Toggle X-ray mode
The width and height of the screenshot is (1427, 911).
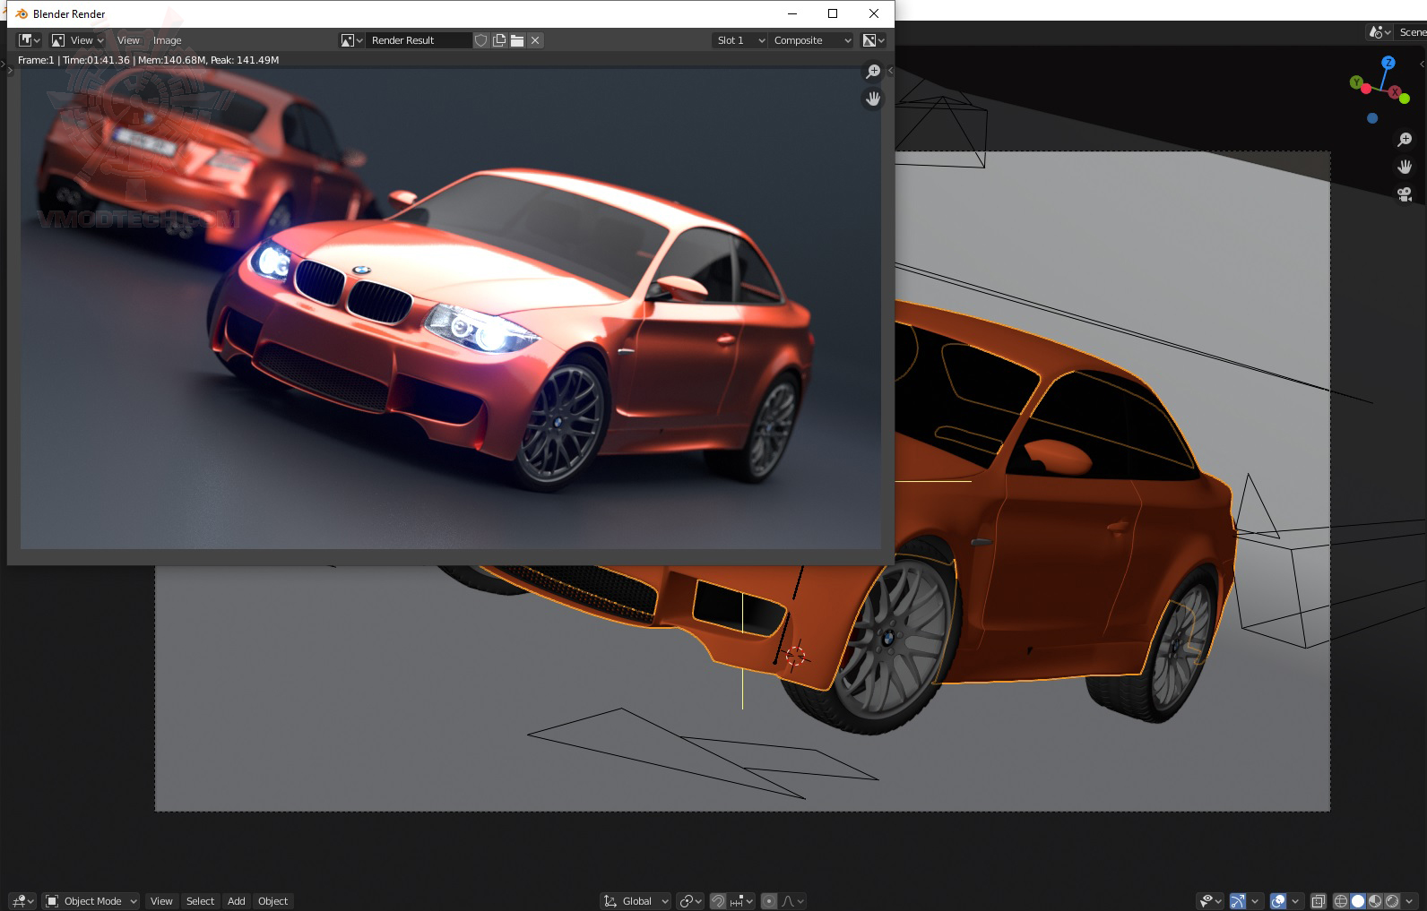(1318, 901)
